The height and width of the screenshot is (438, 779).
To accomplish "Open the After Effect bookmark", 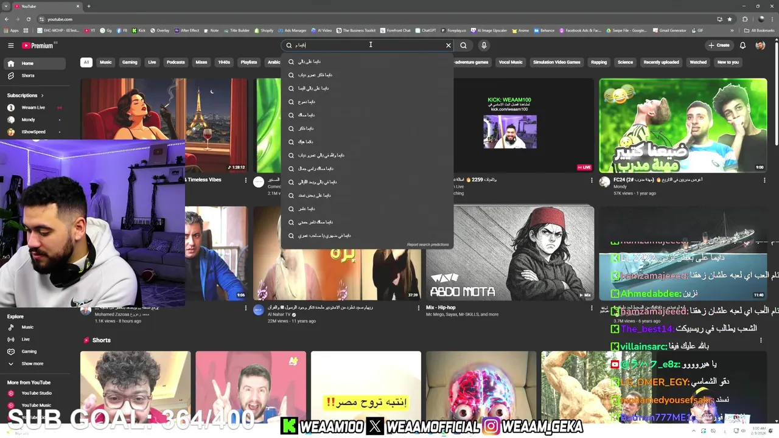I will click(x=187, y=30).
